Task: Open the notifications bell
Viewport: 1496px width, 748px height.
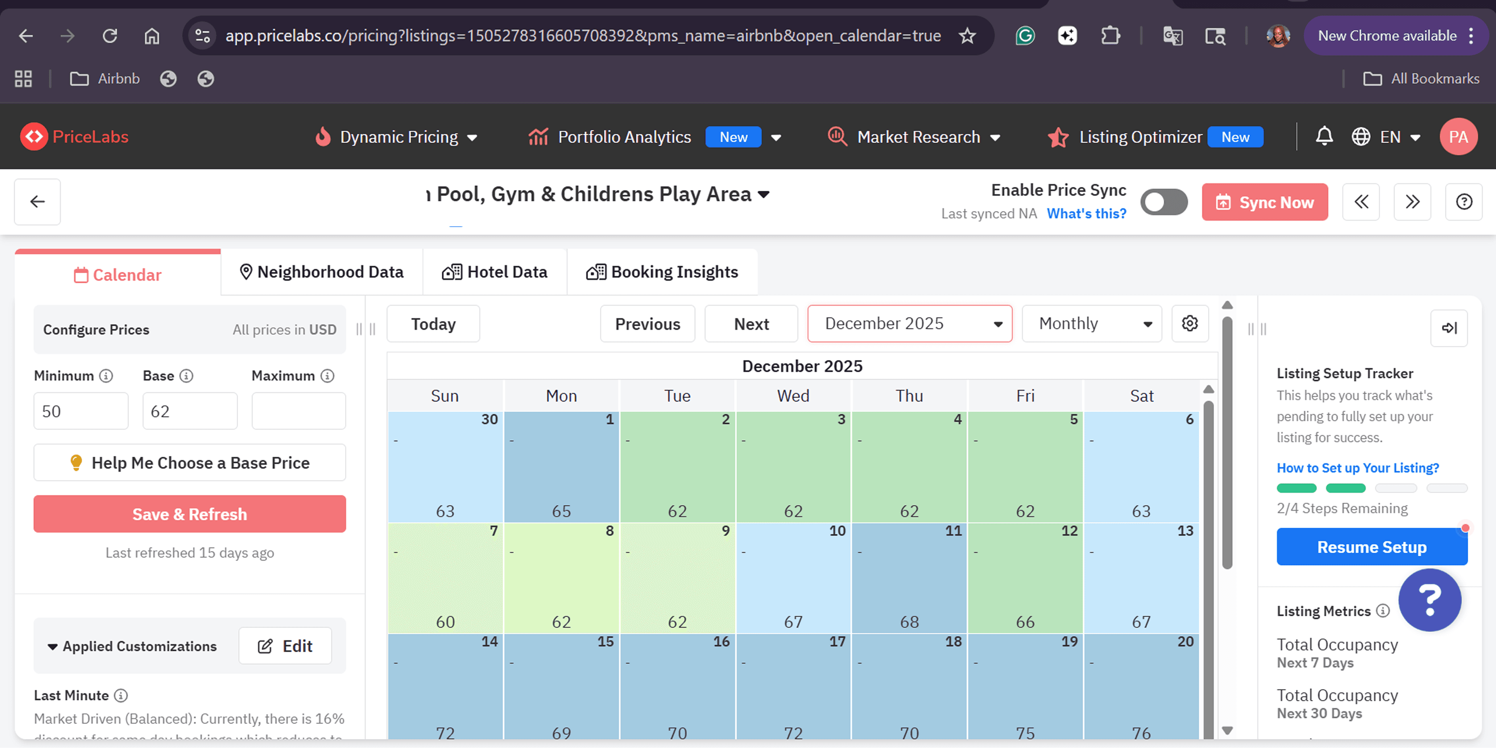Action: (1324, 137)
